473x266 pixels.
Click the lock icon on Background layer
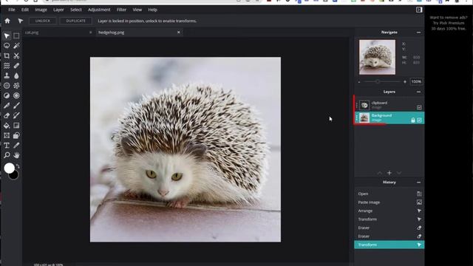click(413, 120)
